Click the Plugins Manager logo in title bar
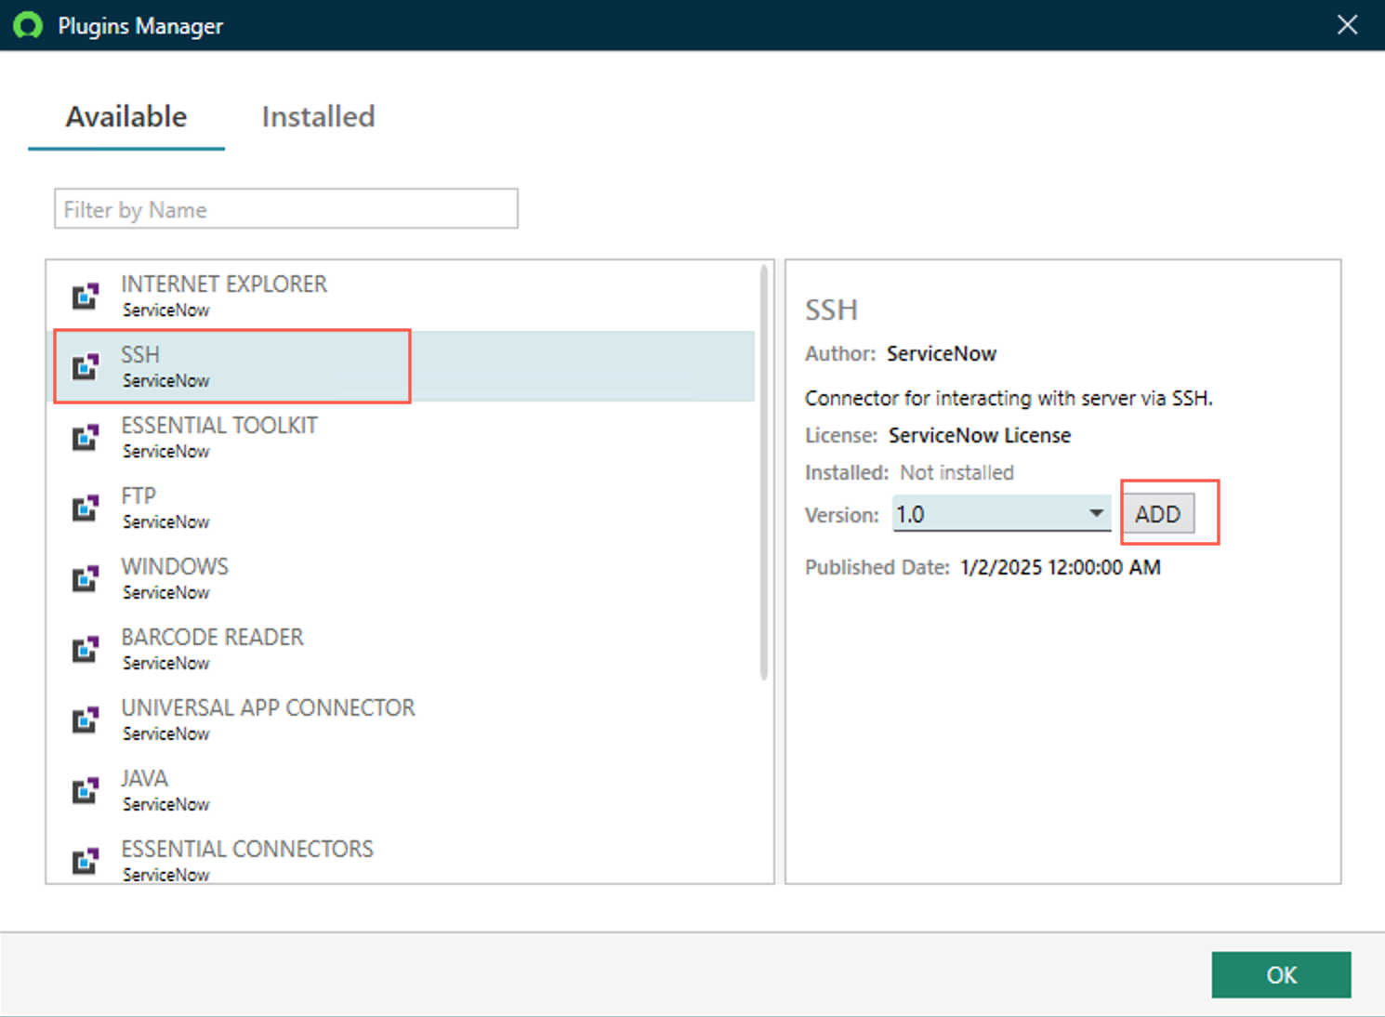Screen dimensions: 1385x1017 click(28, 25)
